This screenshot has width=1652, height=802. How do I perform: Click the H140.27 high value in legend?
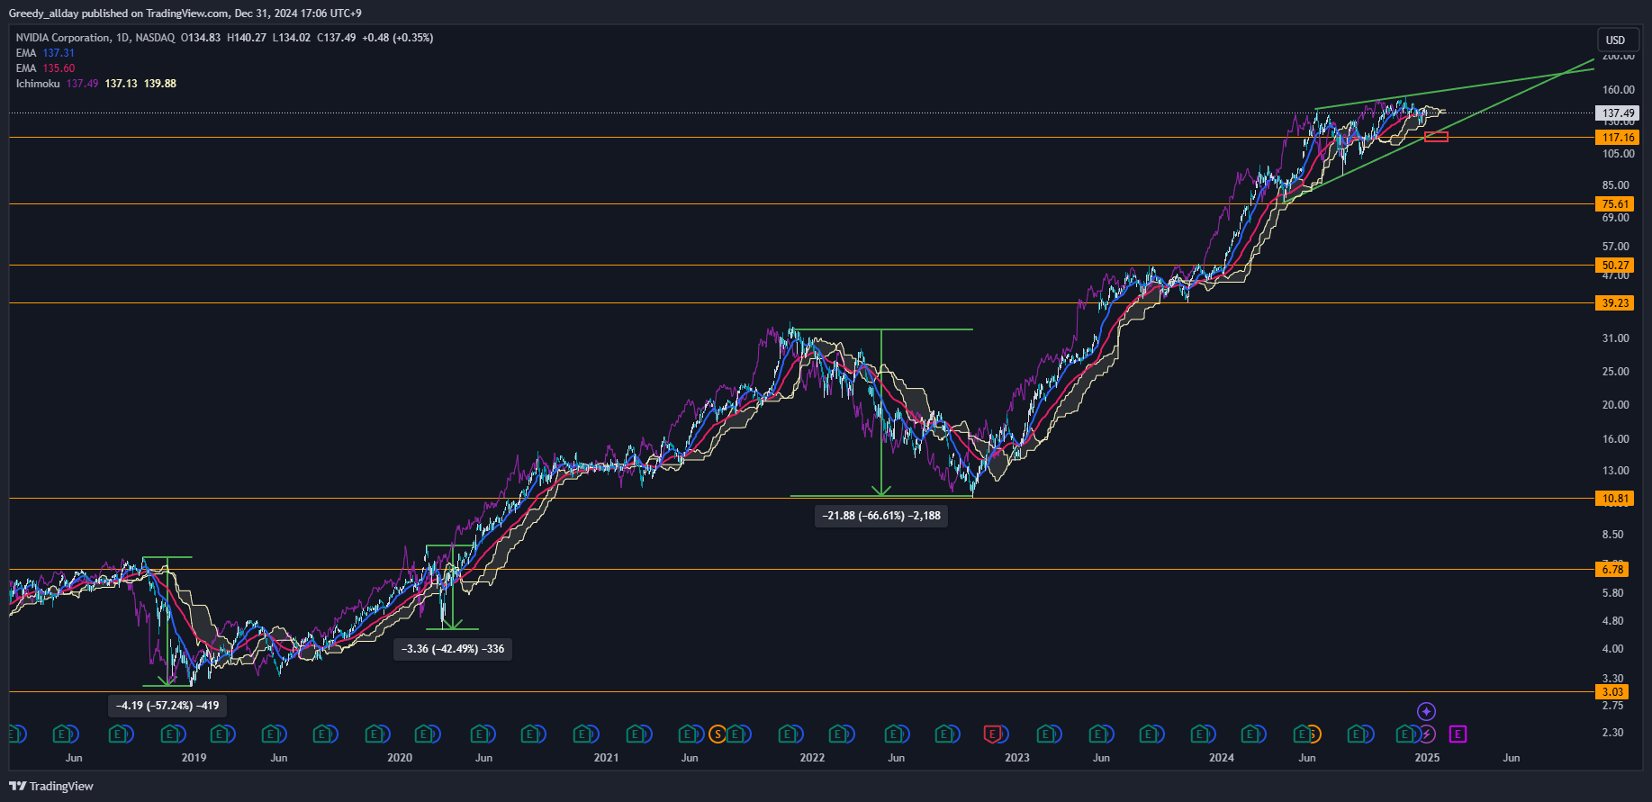pyautogui.click(x=247, y=38)
